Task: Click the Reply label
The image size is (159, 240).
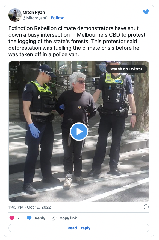Action: tap(40, 218)
